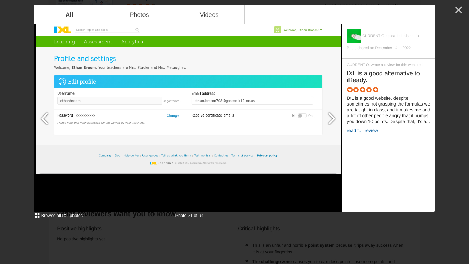Click the Browse all IXL photos grid icon
Screen dimensions: 469x264
coord(37,215)
